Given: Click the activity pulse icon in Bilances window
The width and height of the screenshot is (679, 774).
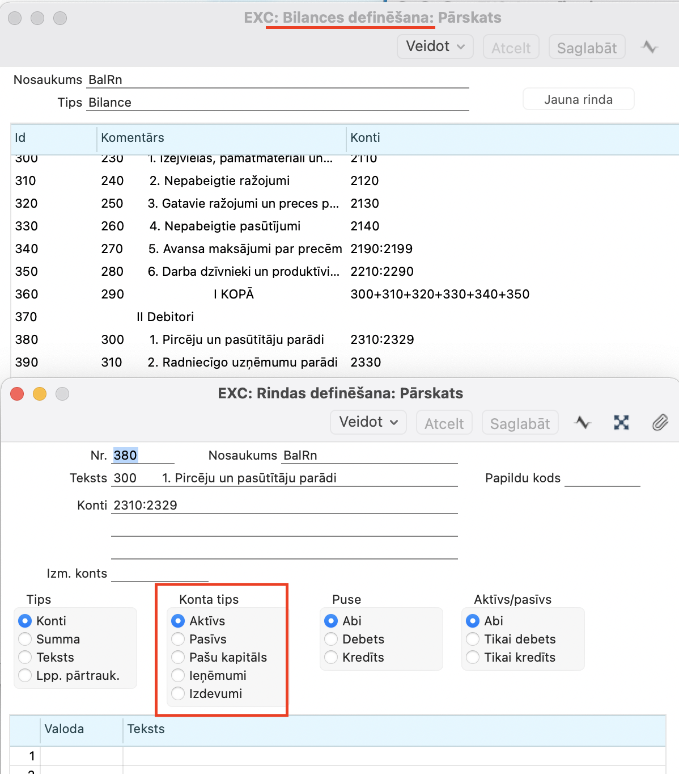Looking at the screenshot, I should [x=650, y=47].
